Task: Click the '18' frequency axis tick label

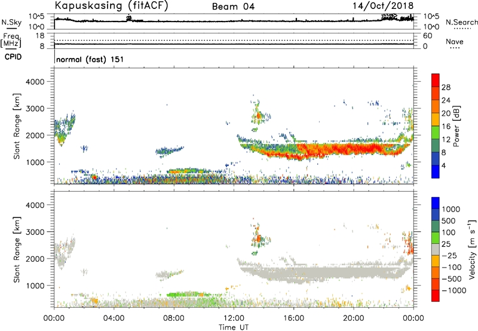Action: 40,36
